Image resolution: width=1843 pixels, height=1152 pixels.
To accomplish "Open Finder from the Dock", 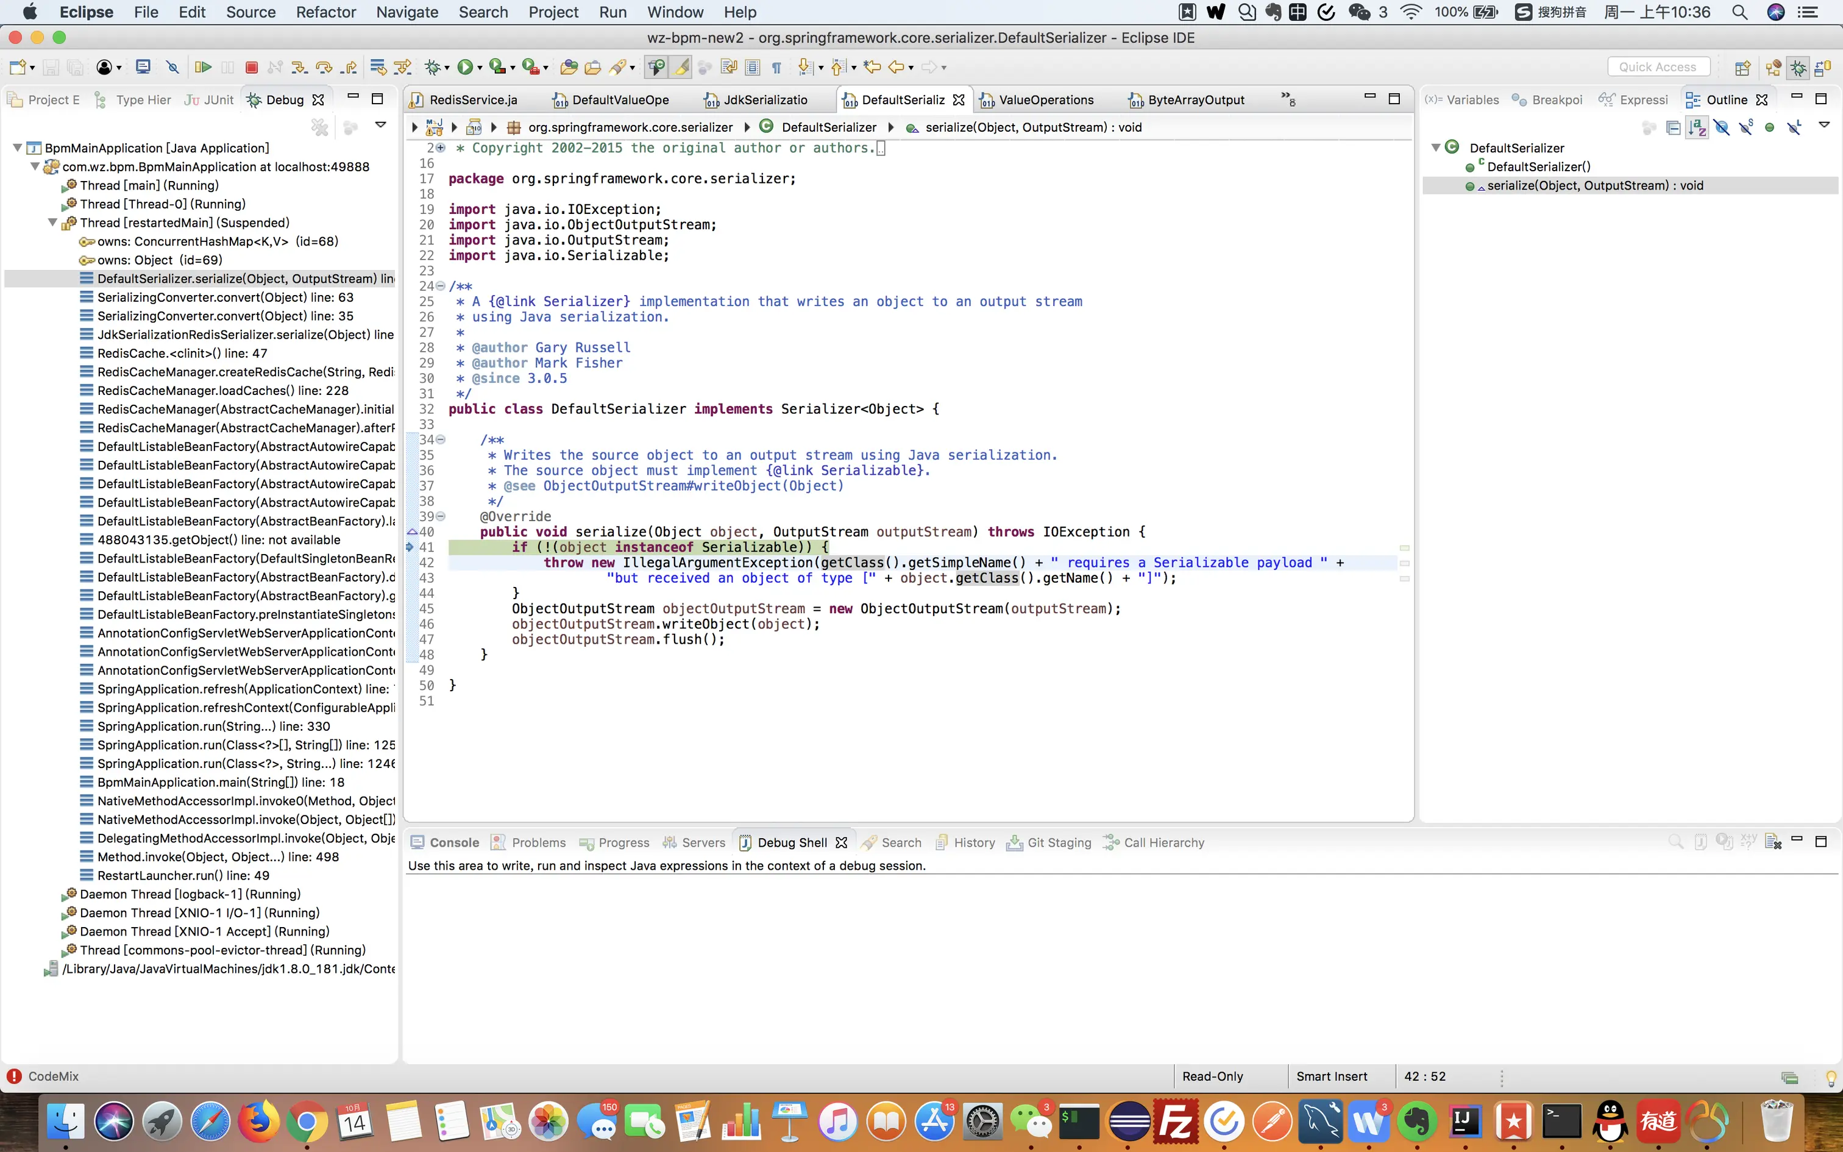I will [65, 1122].
